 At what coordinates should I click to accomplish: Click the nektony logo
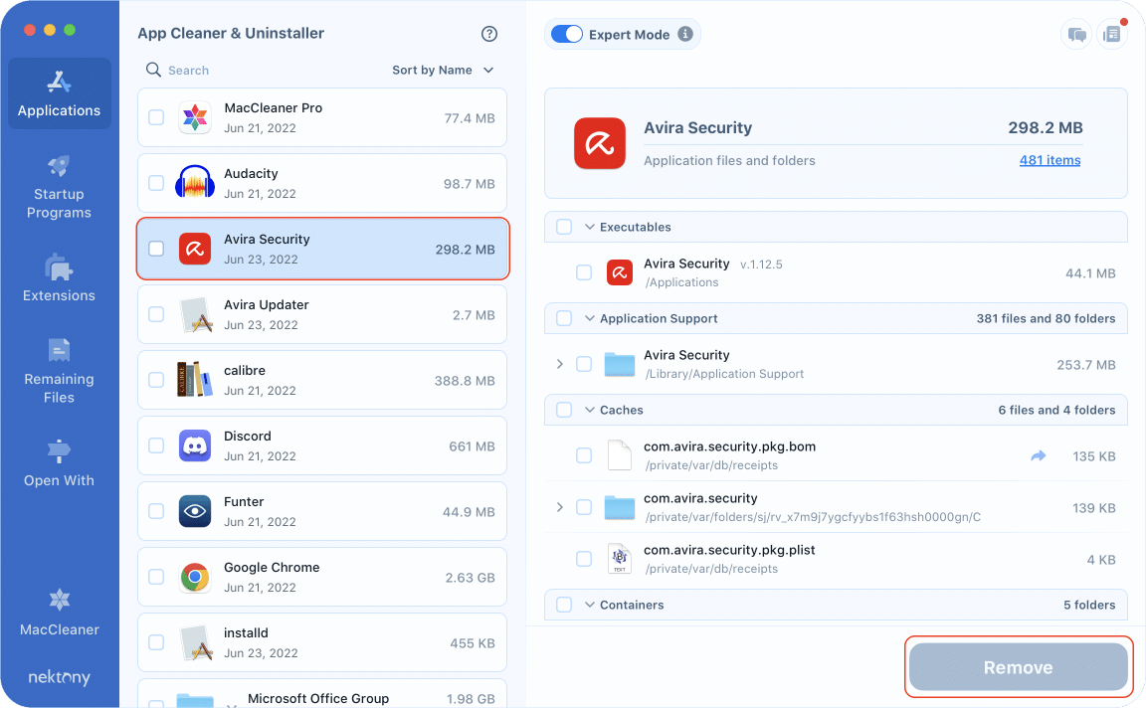(60, 677)
